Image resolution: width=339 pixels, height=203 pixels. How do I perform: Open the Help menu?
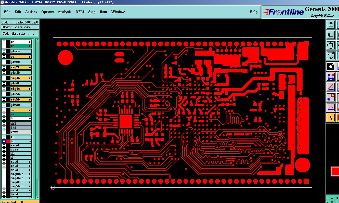click(254, 12)
